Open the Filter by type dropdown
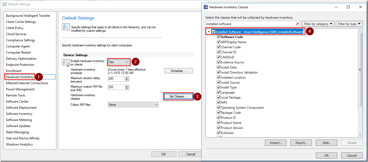368x162 pixels. pos(349,24)
